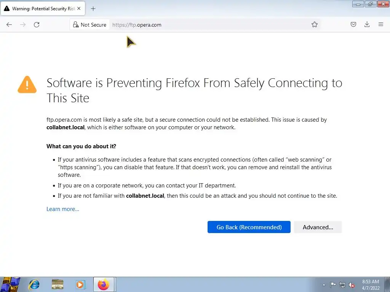Click the 'What can you do about it?' heading
Screen dimensions: 390x292
pyautogui.click(x=82, y=146)
